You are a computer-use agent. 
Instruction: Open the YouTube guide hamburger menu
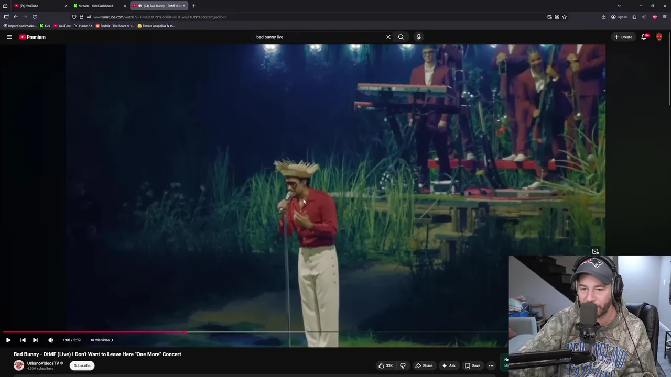9,37
